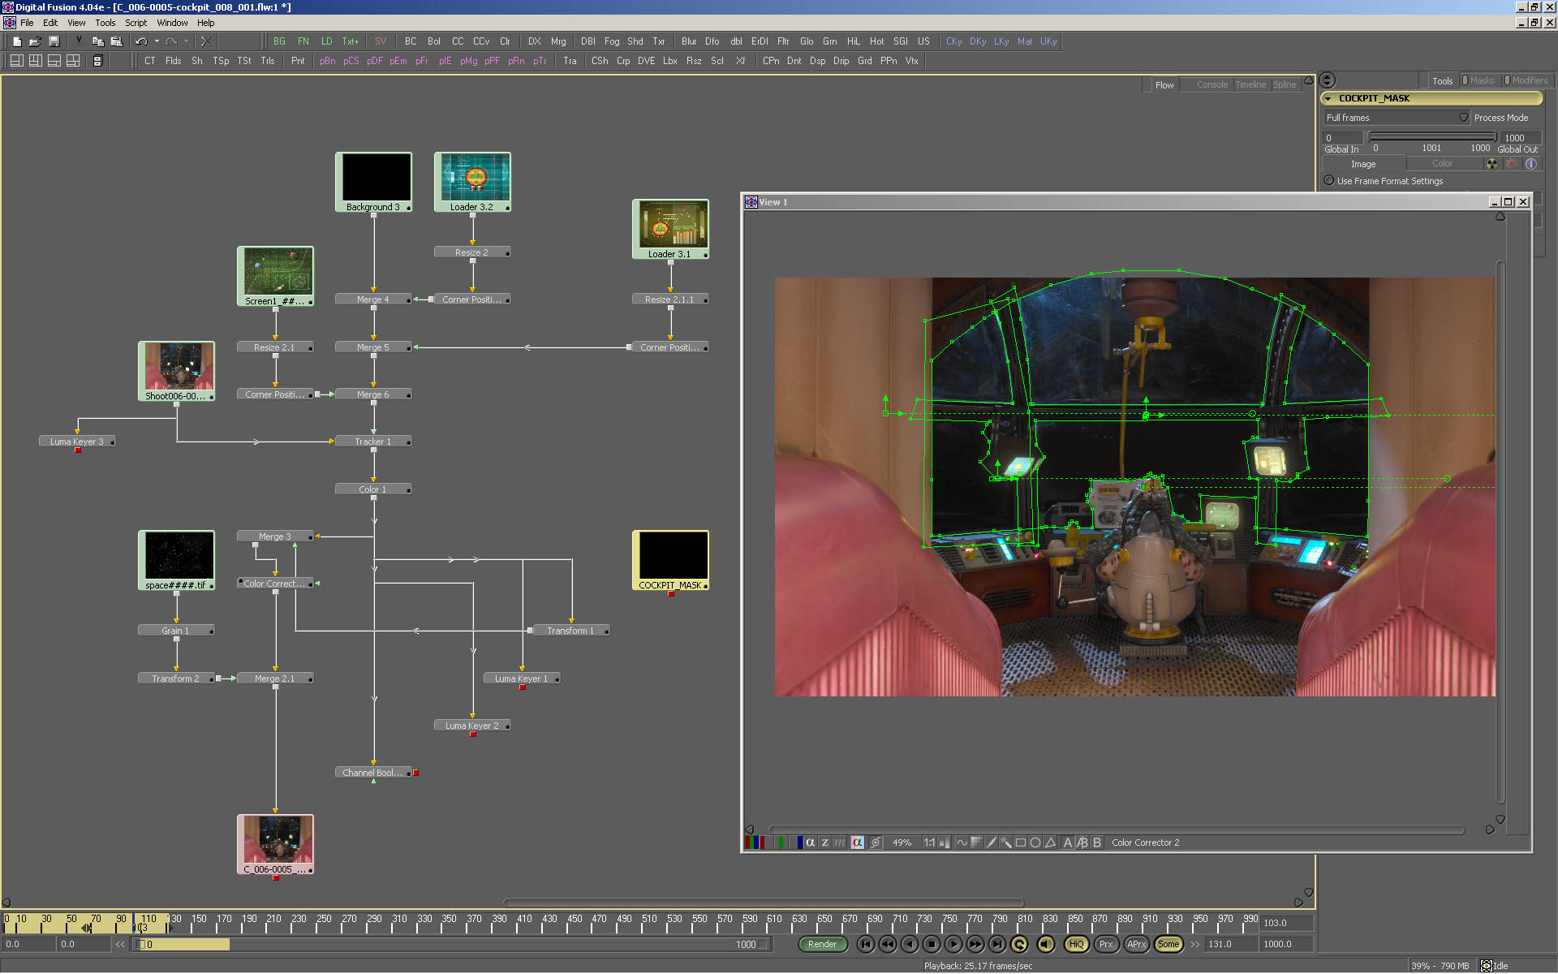Switch to the Console tab
Viewport: 1558px width, 974px height.
point(1212,84)
